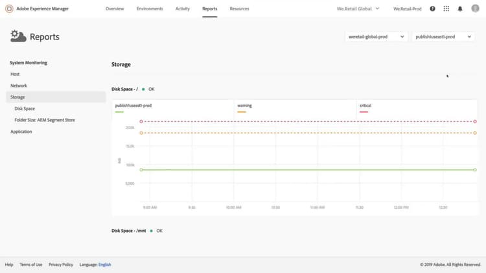Open the publish1useast1-prod instance dropdown
Image resolution: width=486 pixels, height=273 pixels.
[x=443, y=37]
